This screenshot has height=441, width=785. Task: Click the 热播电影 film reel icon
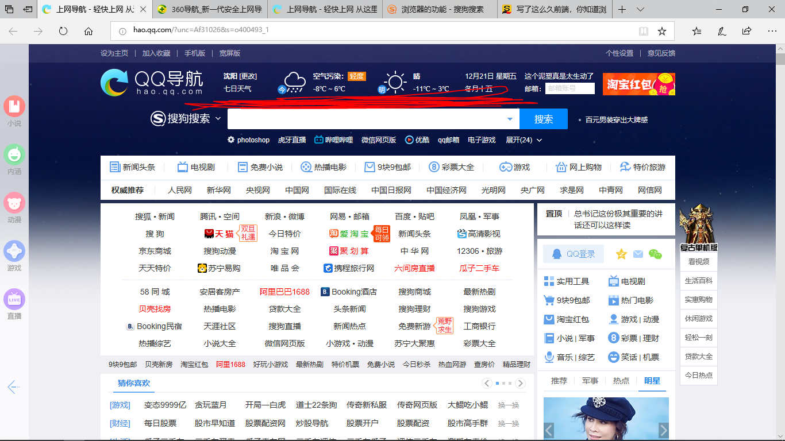pos(306,167)
